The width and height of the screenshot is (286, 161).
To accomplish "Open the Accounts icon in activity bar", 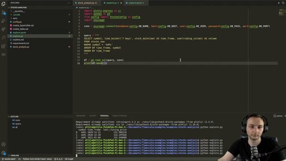I will click(x=3, y=144).
